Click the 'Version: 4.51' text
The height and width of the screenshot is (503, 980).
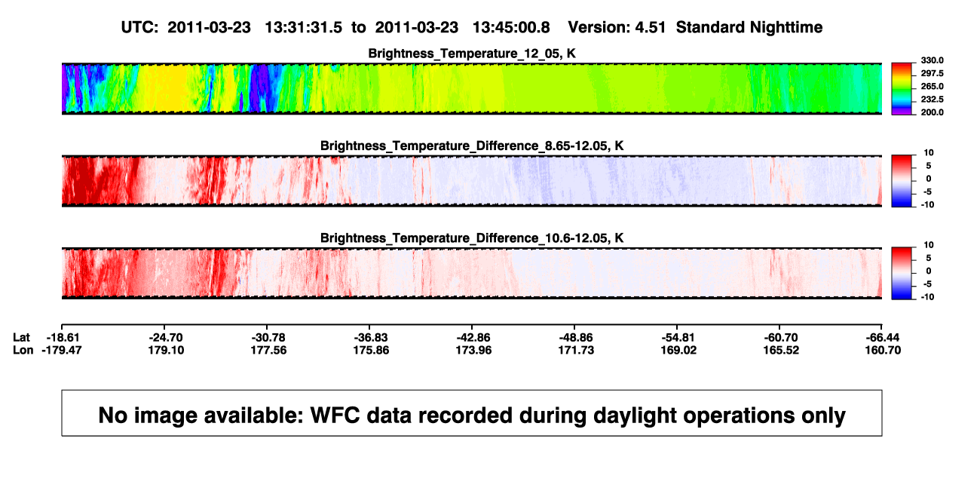[x=618, y=27]
